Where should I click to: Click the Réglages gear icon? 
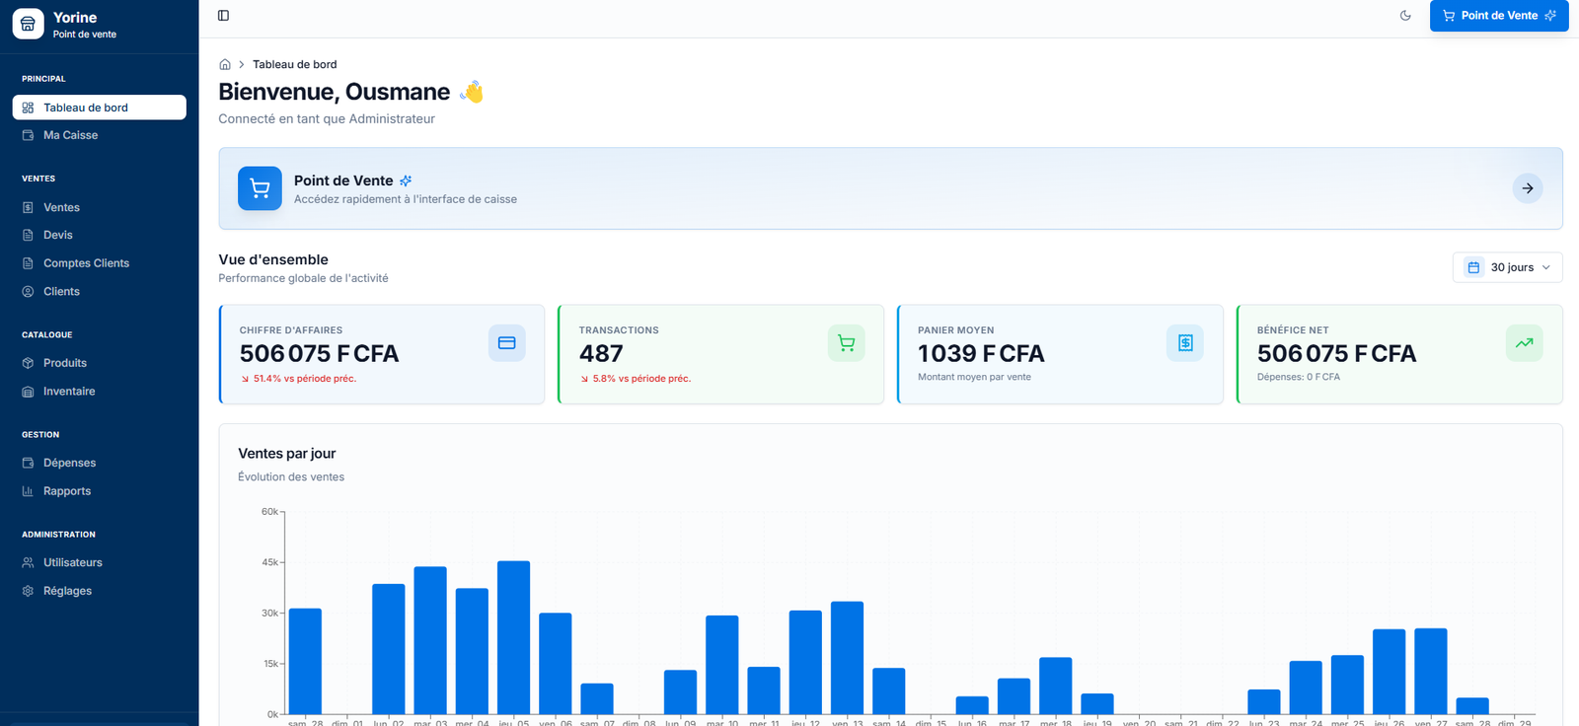click(28, 591)
